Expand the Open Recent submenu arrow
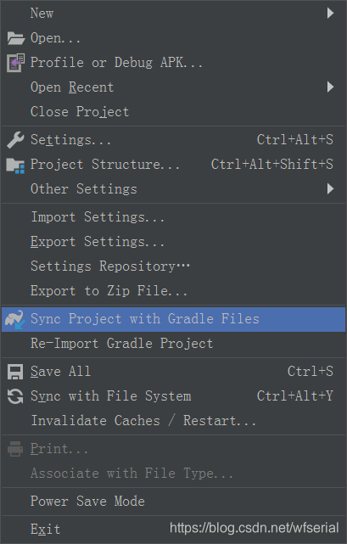The height and width of the screenshot is (544, 347). [x=330, y=87]
